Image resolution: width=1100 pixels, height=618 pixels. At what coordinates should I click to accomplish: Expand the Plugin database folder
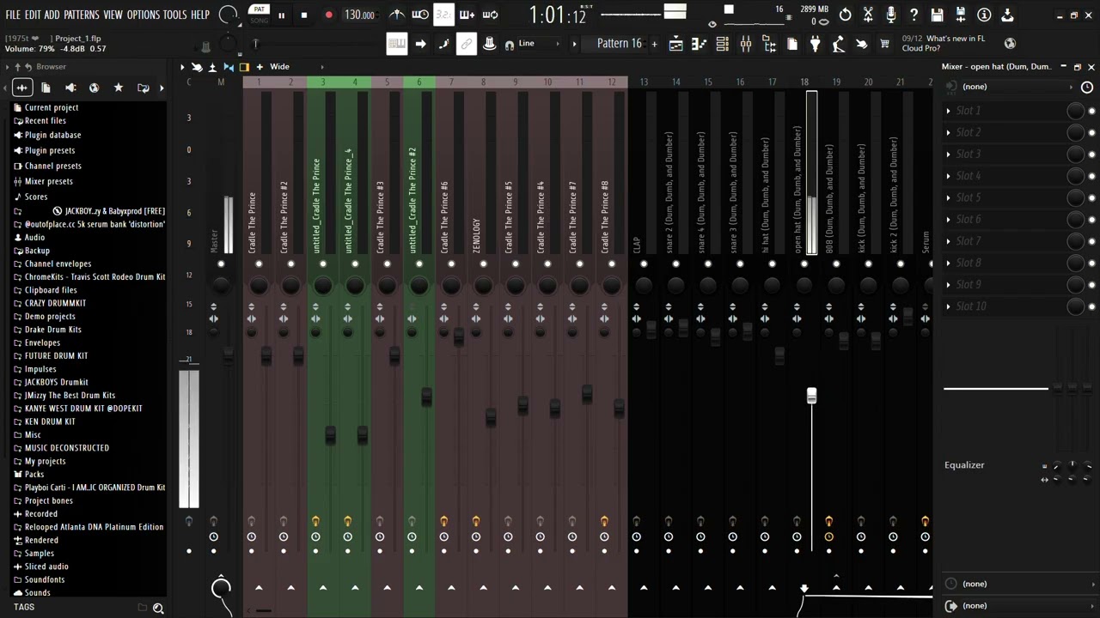tap(52, 135)
